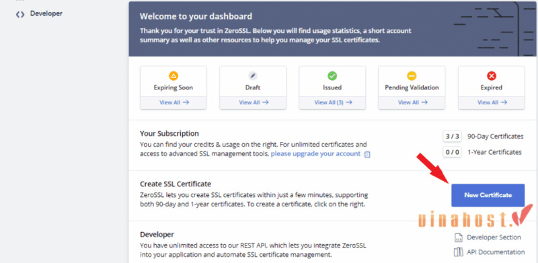538x263 pixels.
Task: Click the Expired card title
Action: click(492, 87)
